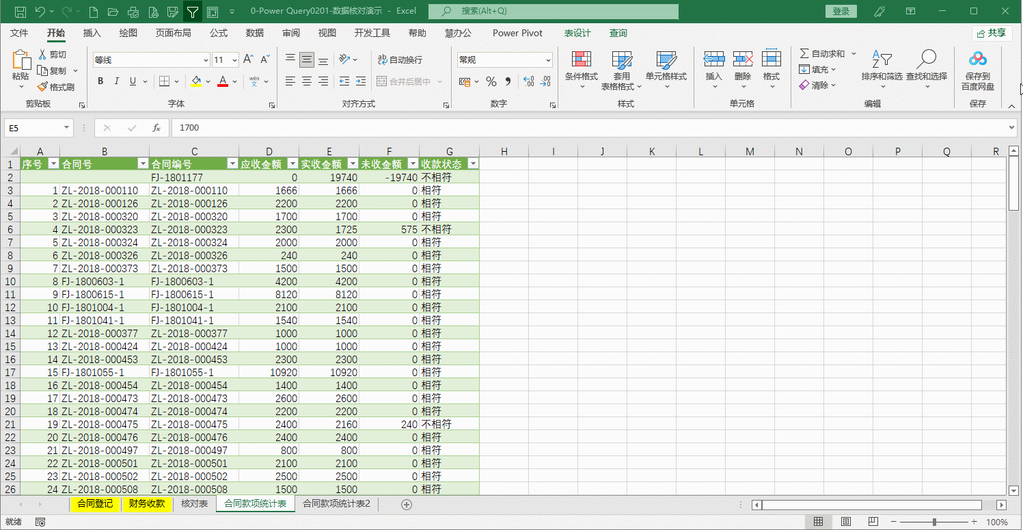Add a new sheet with plus button
1023x530 pixels.
point(407,504)
